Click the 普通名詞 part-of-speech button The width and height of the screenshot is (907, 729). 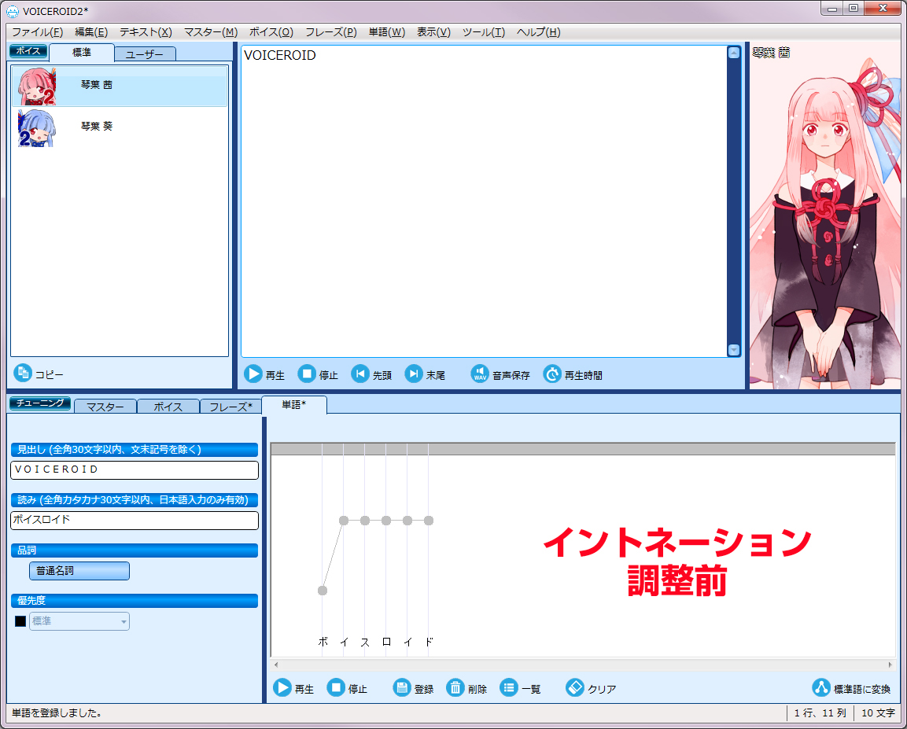79,571
